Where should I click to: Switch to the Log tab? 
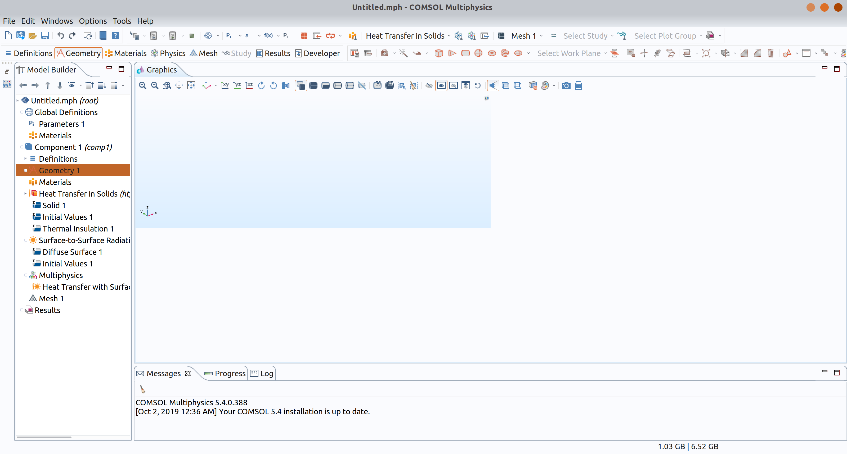point(262,374)
